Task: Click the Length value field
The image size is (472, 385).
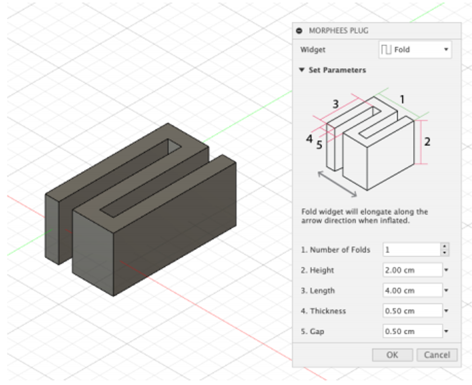Action: (412, 291)
